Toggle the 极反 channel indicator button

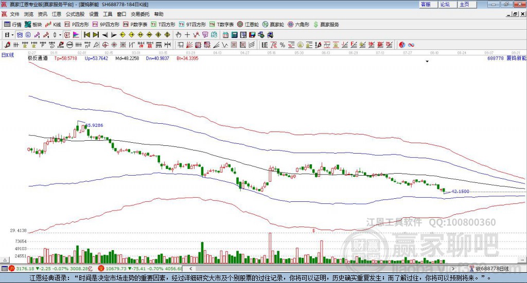pos(67,35)
